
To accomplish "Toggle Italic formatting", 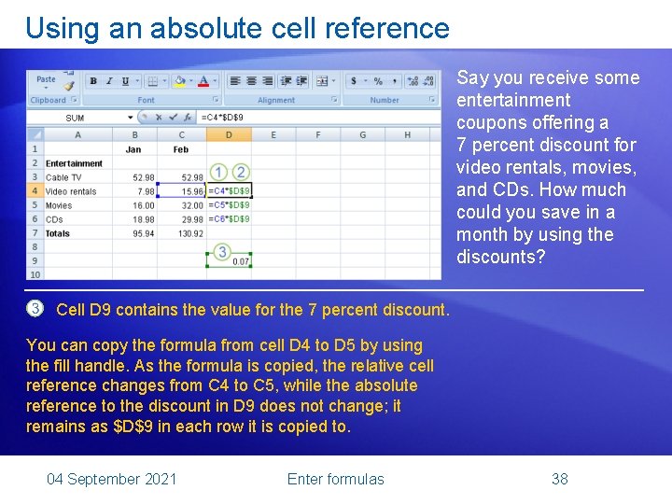I will tap(109, 81).
